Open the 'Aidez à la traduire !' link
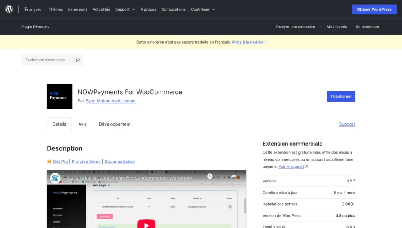This screenshot has width=402, height=228. click(249, 42)
